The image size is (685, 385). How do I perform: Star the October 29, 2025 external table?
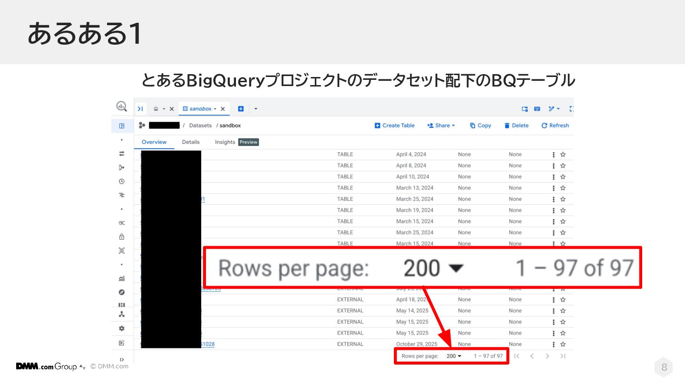563,344
